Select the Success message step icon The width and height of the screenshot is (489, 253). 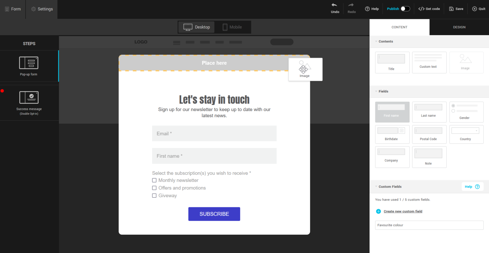tap(29, 98)
